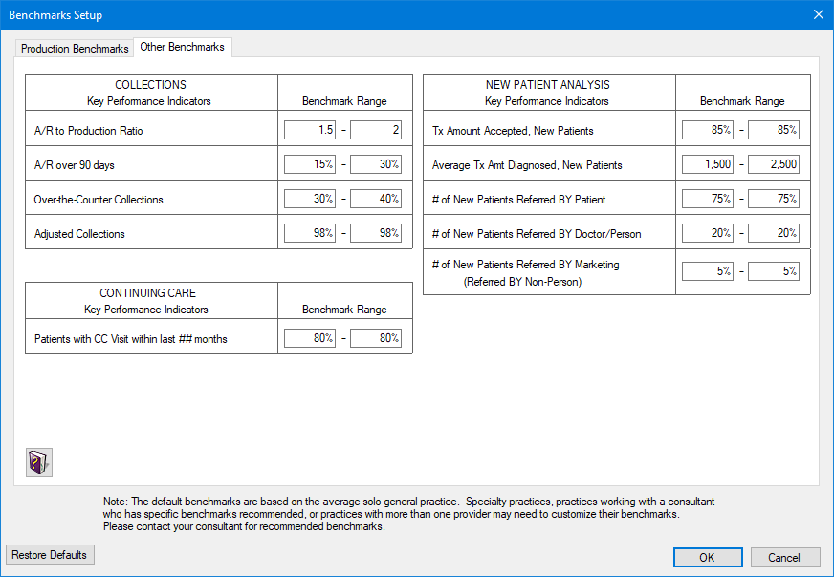Image resolution: width=834 pixels, height=577 pixels.
Task: Select Average Tx Amt Diagnosed minimum field
Action: tap(708, 165)
